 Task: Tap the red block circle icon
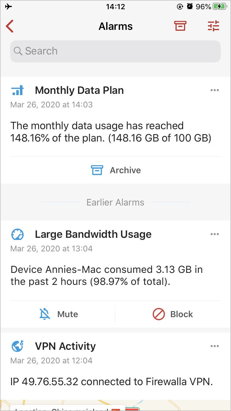(x=159, y=314)
